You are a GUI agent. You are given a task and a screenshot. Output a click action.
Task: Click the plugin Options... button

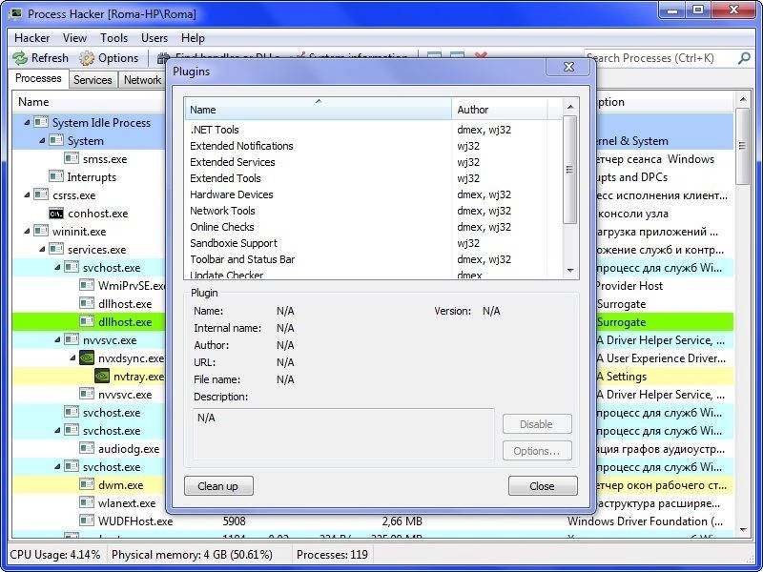click(537, 451)
